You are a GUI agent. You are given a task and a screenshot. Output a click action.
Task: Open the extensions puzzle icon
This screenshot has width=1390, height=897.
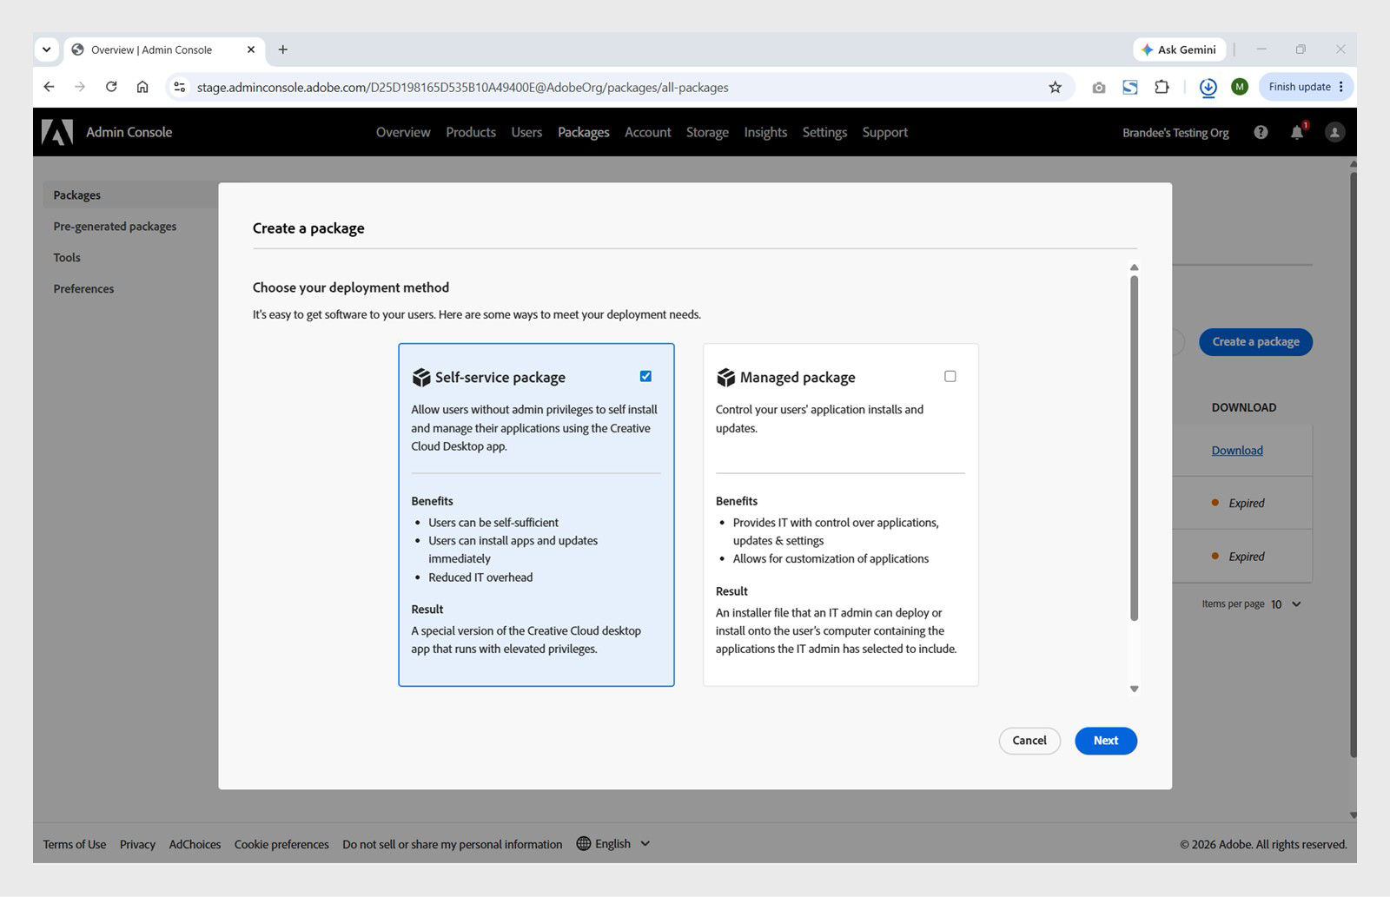click(x=1162, y=87)
